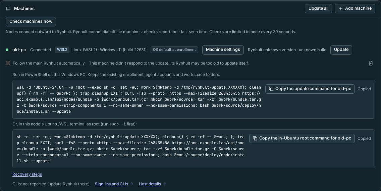
Task: Open Sign-ins and CLIs link
Action: tap(112, 184)
